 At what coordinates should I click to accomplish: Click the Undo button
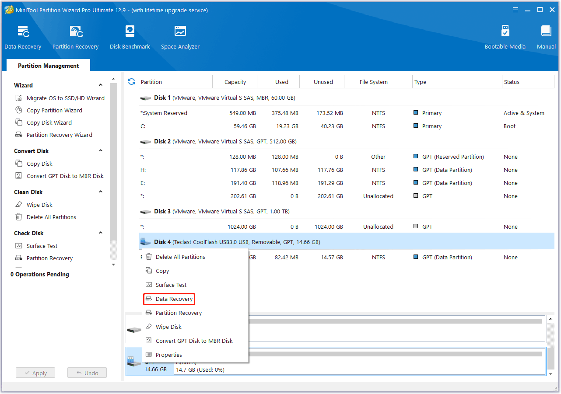pyautogui.click(x=87, y=373)
